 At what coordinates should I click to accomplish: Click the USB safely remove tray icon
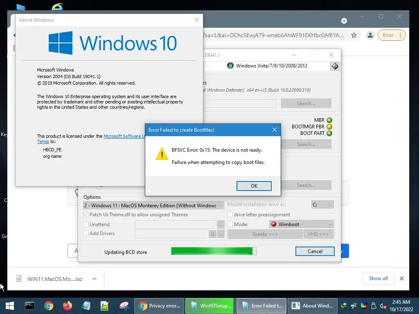[x=374, y=306]
